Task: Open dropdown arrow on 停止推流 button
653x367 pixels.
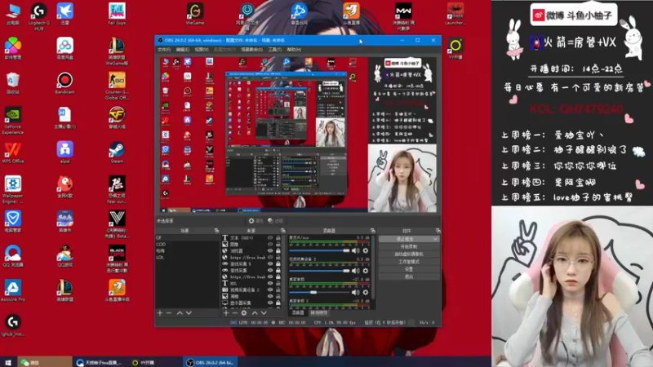Action: click(435, 239)
